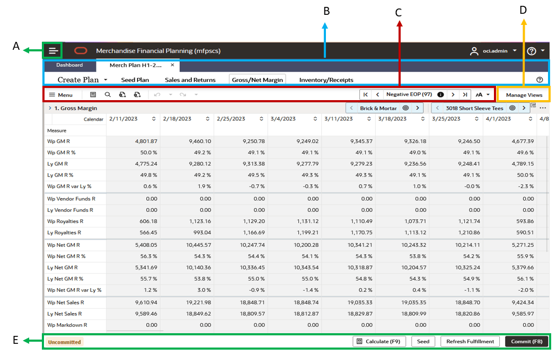Image resolution: width=557 pixels, height=356 pixels.
Task: Select the Merch Plan H1-2... tab
Action: click(x=135, y=65)
